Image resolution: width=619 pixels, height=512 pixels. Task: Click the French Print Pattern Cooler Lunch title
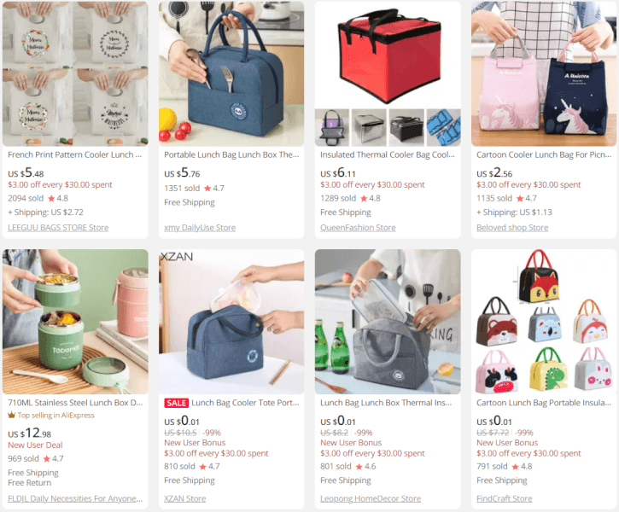(74, 154)
